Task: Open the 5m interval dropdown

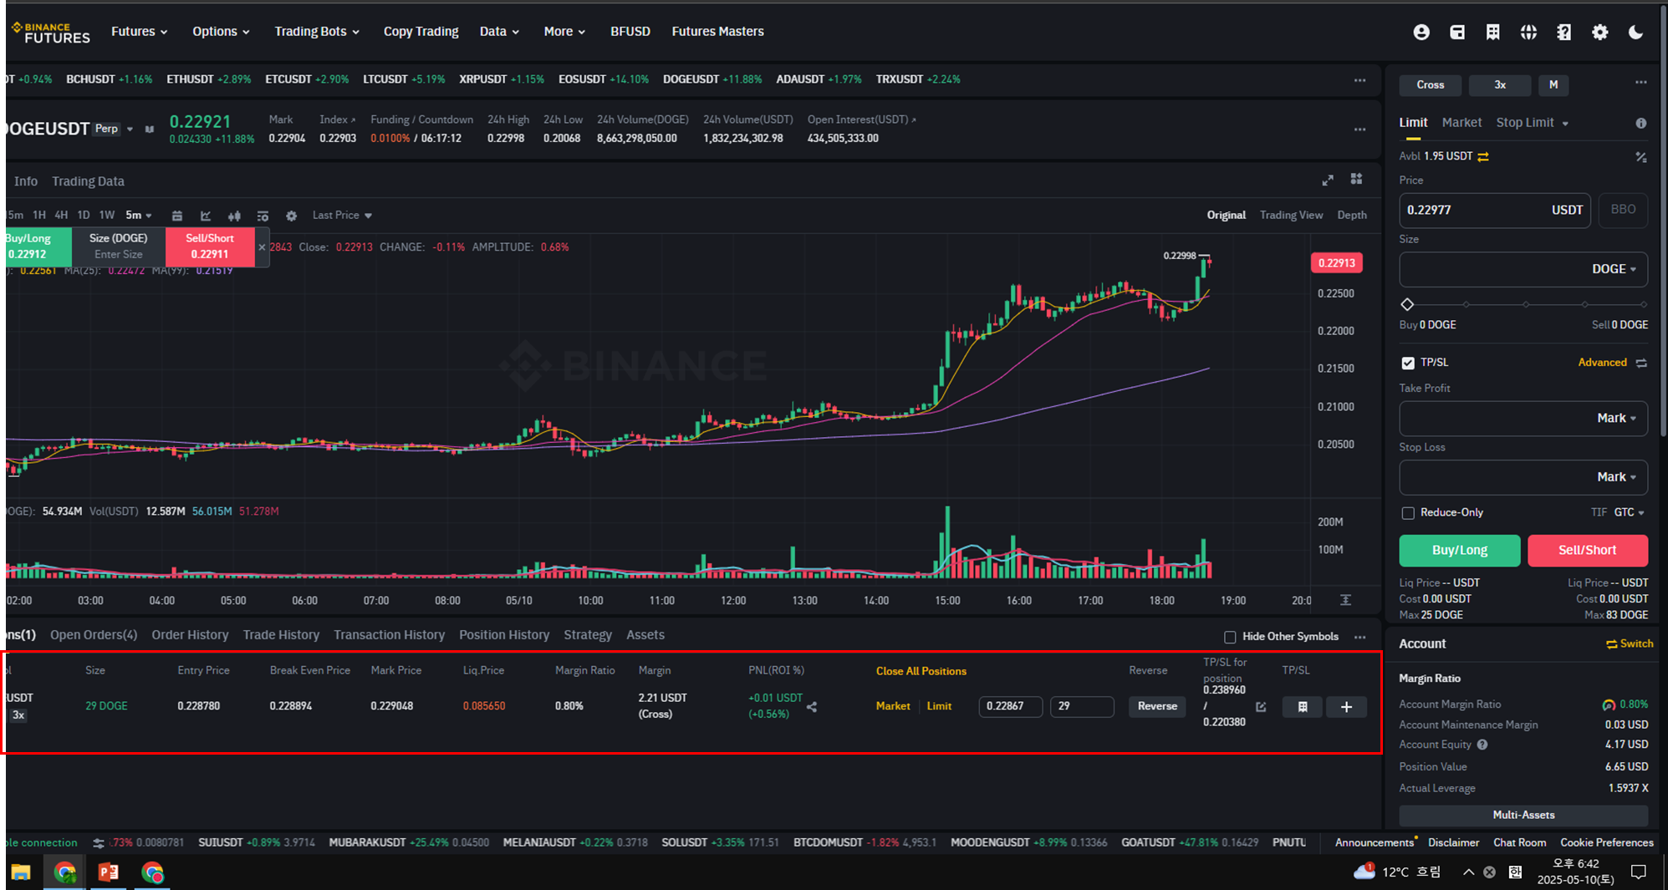Action: pos(139,216)
